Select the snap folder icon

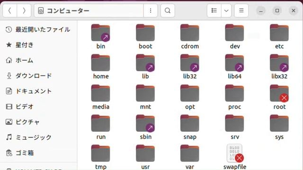point(190,124)
